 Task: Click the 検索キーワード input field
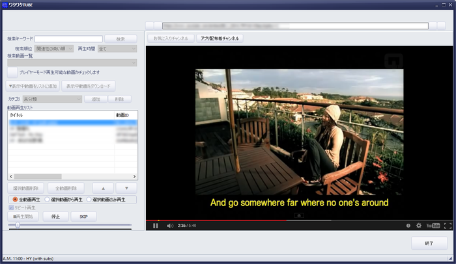pos(68,39)
